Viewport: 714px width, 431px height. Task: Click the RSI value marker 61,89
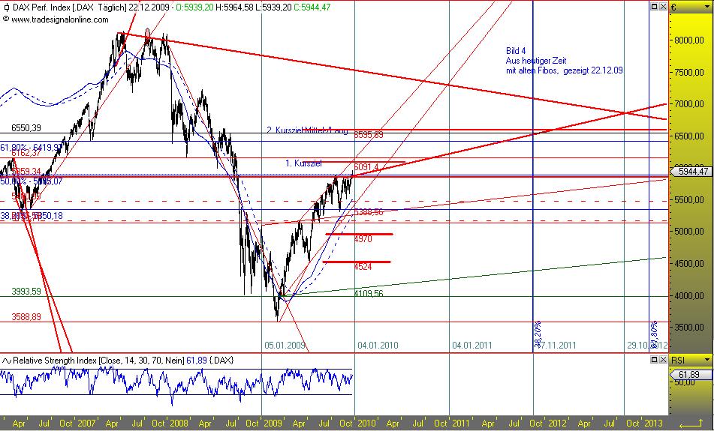(x=689, y=375)
